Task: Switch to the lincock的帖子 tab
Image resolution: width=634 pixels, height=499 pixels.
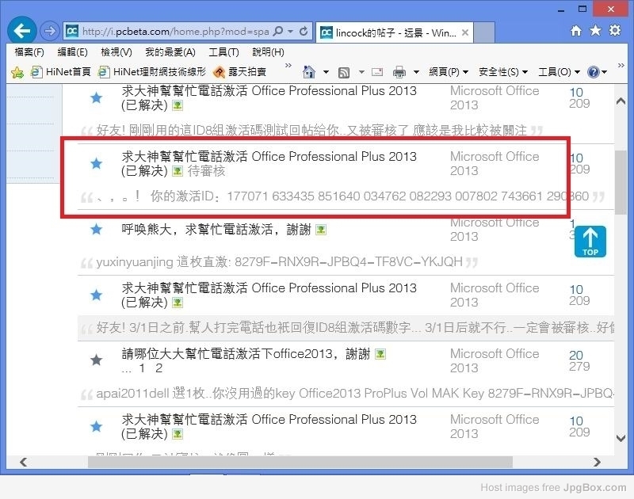Action: tap(388, 32)
